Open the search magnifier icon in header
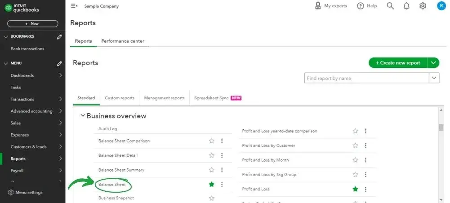The width and height of the screenshot is (450, 203). [x=390, y=6]
